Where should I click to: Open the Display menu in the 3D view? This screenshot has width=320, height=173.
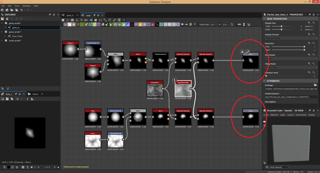click(x=311, y=115)
